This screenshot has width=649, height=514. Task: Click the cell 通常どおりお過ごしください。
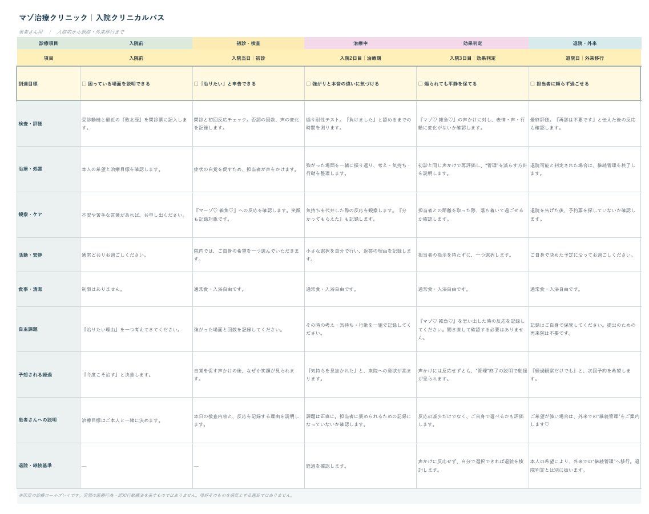(x=136, y=255)
